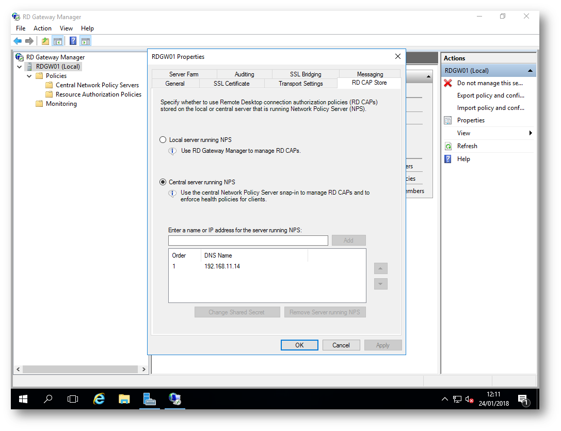Click the blue Help toolbar icon
This screenshot has width=561, height=431.
click(x=73, y=41)
